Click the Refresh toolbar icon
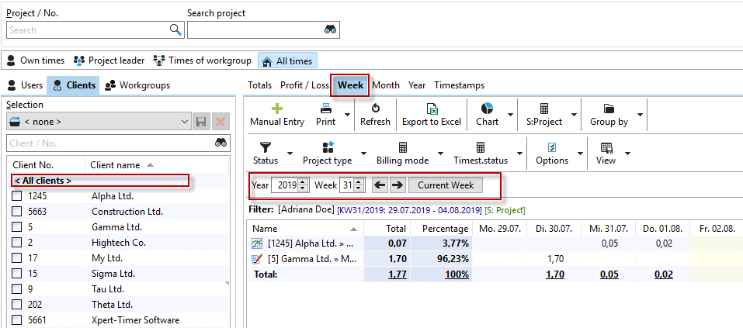The width and height of the screenshot is (743, 328). [375, 109]
